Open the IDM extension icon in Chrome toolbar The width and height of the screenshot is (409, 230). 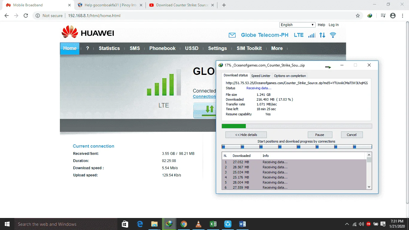tap(370, 16)
